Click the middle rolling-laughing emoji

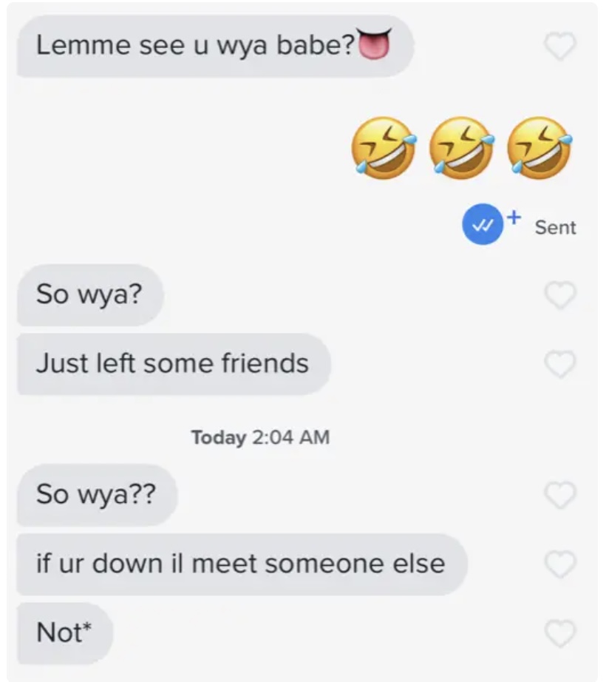(462, 148)
